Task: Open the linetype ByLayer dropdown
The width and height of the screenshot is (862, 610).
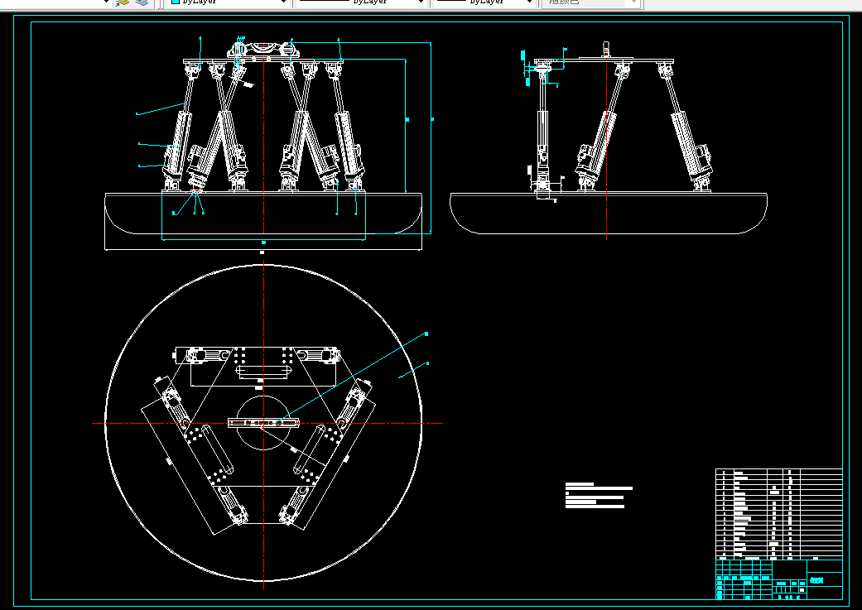Action: click(361, 2)
